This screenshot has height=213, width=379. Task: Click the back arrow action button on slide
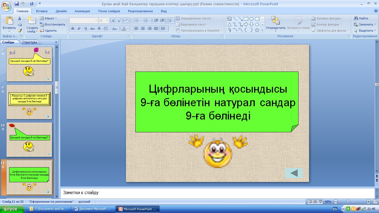(294, 173)
